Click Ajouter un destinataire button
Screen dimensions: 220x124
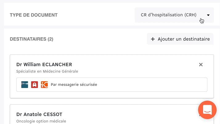pyautogui.click(x=180, y=39)
